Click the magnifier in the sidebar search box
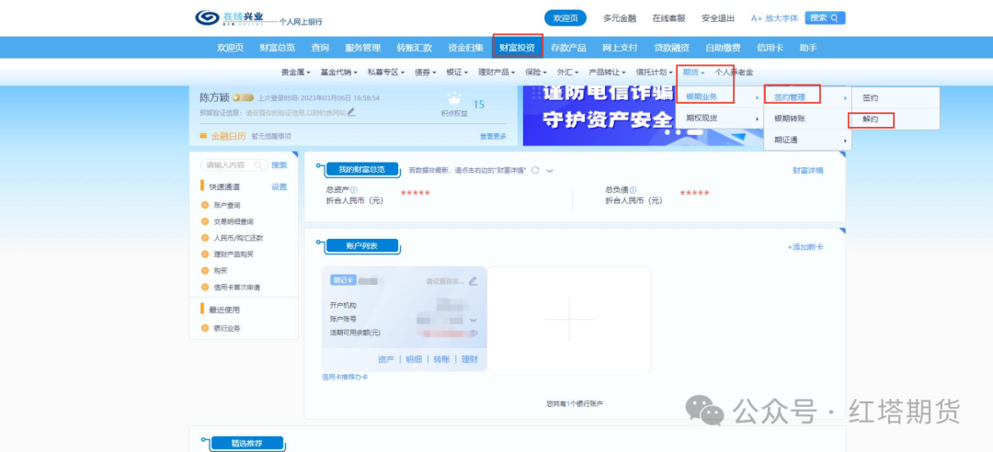The width and height of the screenshot is (993, 452). 258,164
